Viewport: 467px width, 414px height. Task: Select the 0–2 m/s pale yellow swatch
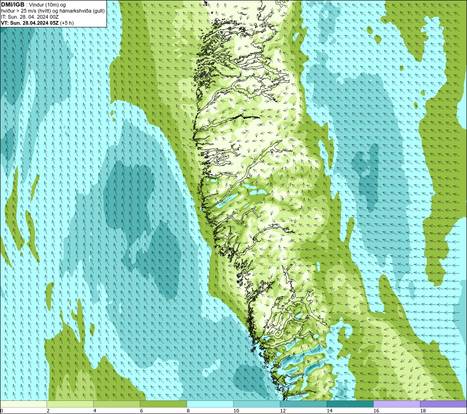point(23,404)
